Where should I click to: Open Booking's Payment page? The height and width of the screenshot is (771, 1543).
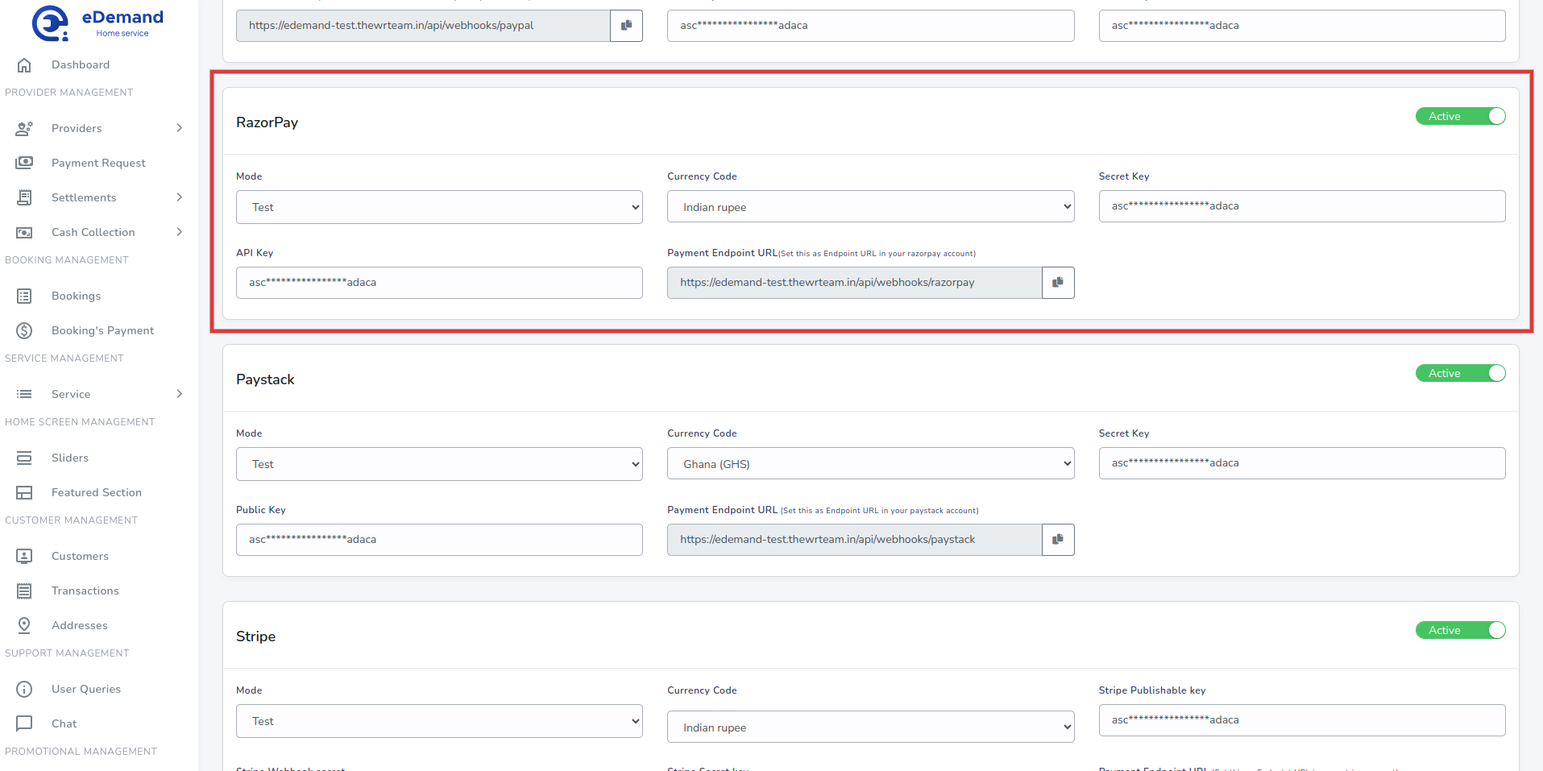[102, 330]
